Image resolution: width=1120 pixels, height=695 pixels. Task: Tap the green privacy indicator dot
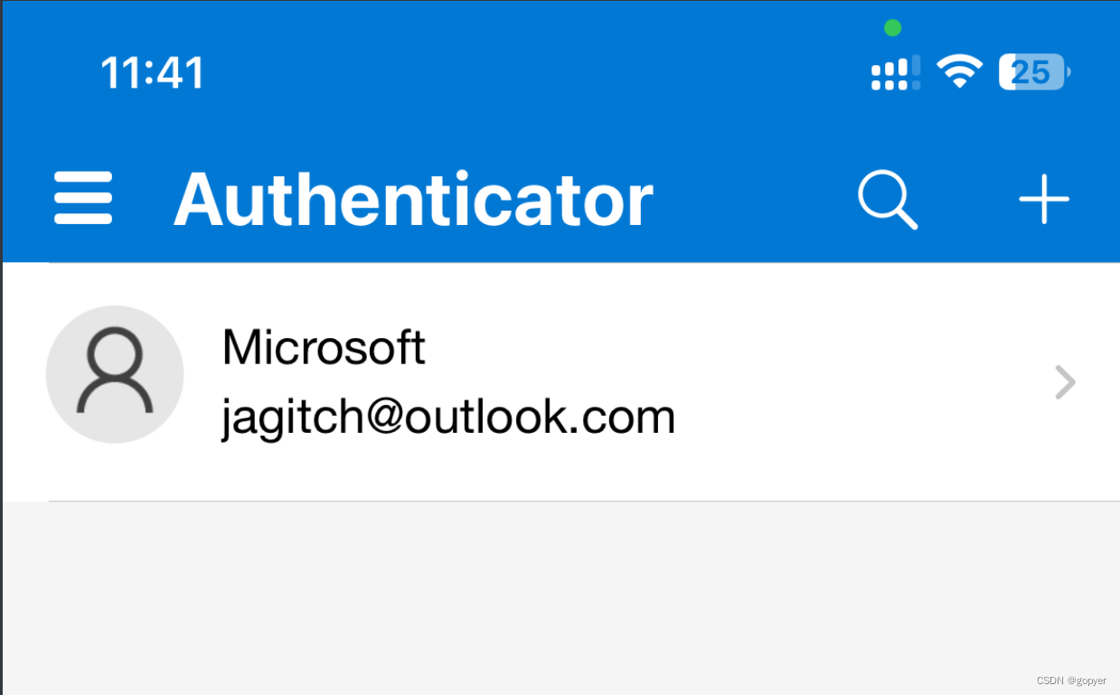[892, 28]
